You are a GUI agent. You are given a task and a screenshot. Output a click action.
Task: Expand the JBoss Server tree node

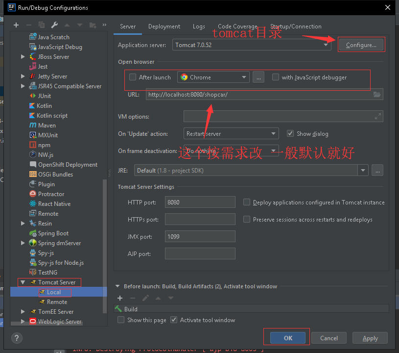tap(23, 56)
